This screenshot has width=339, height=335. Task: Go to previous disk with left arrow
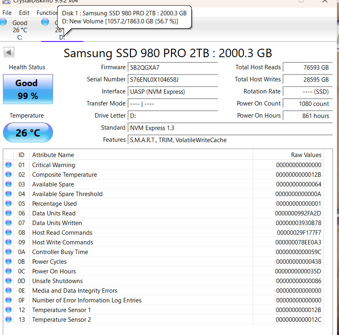tap(9, 52)
